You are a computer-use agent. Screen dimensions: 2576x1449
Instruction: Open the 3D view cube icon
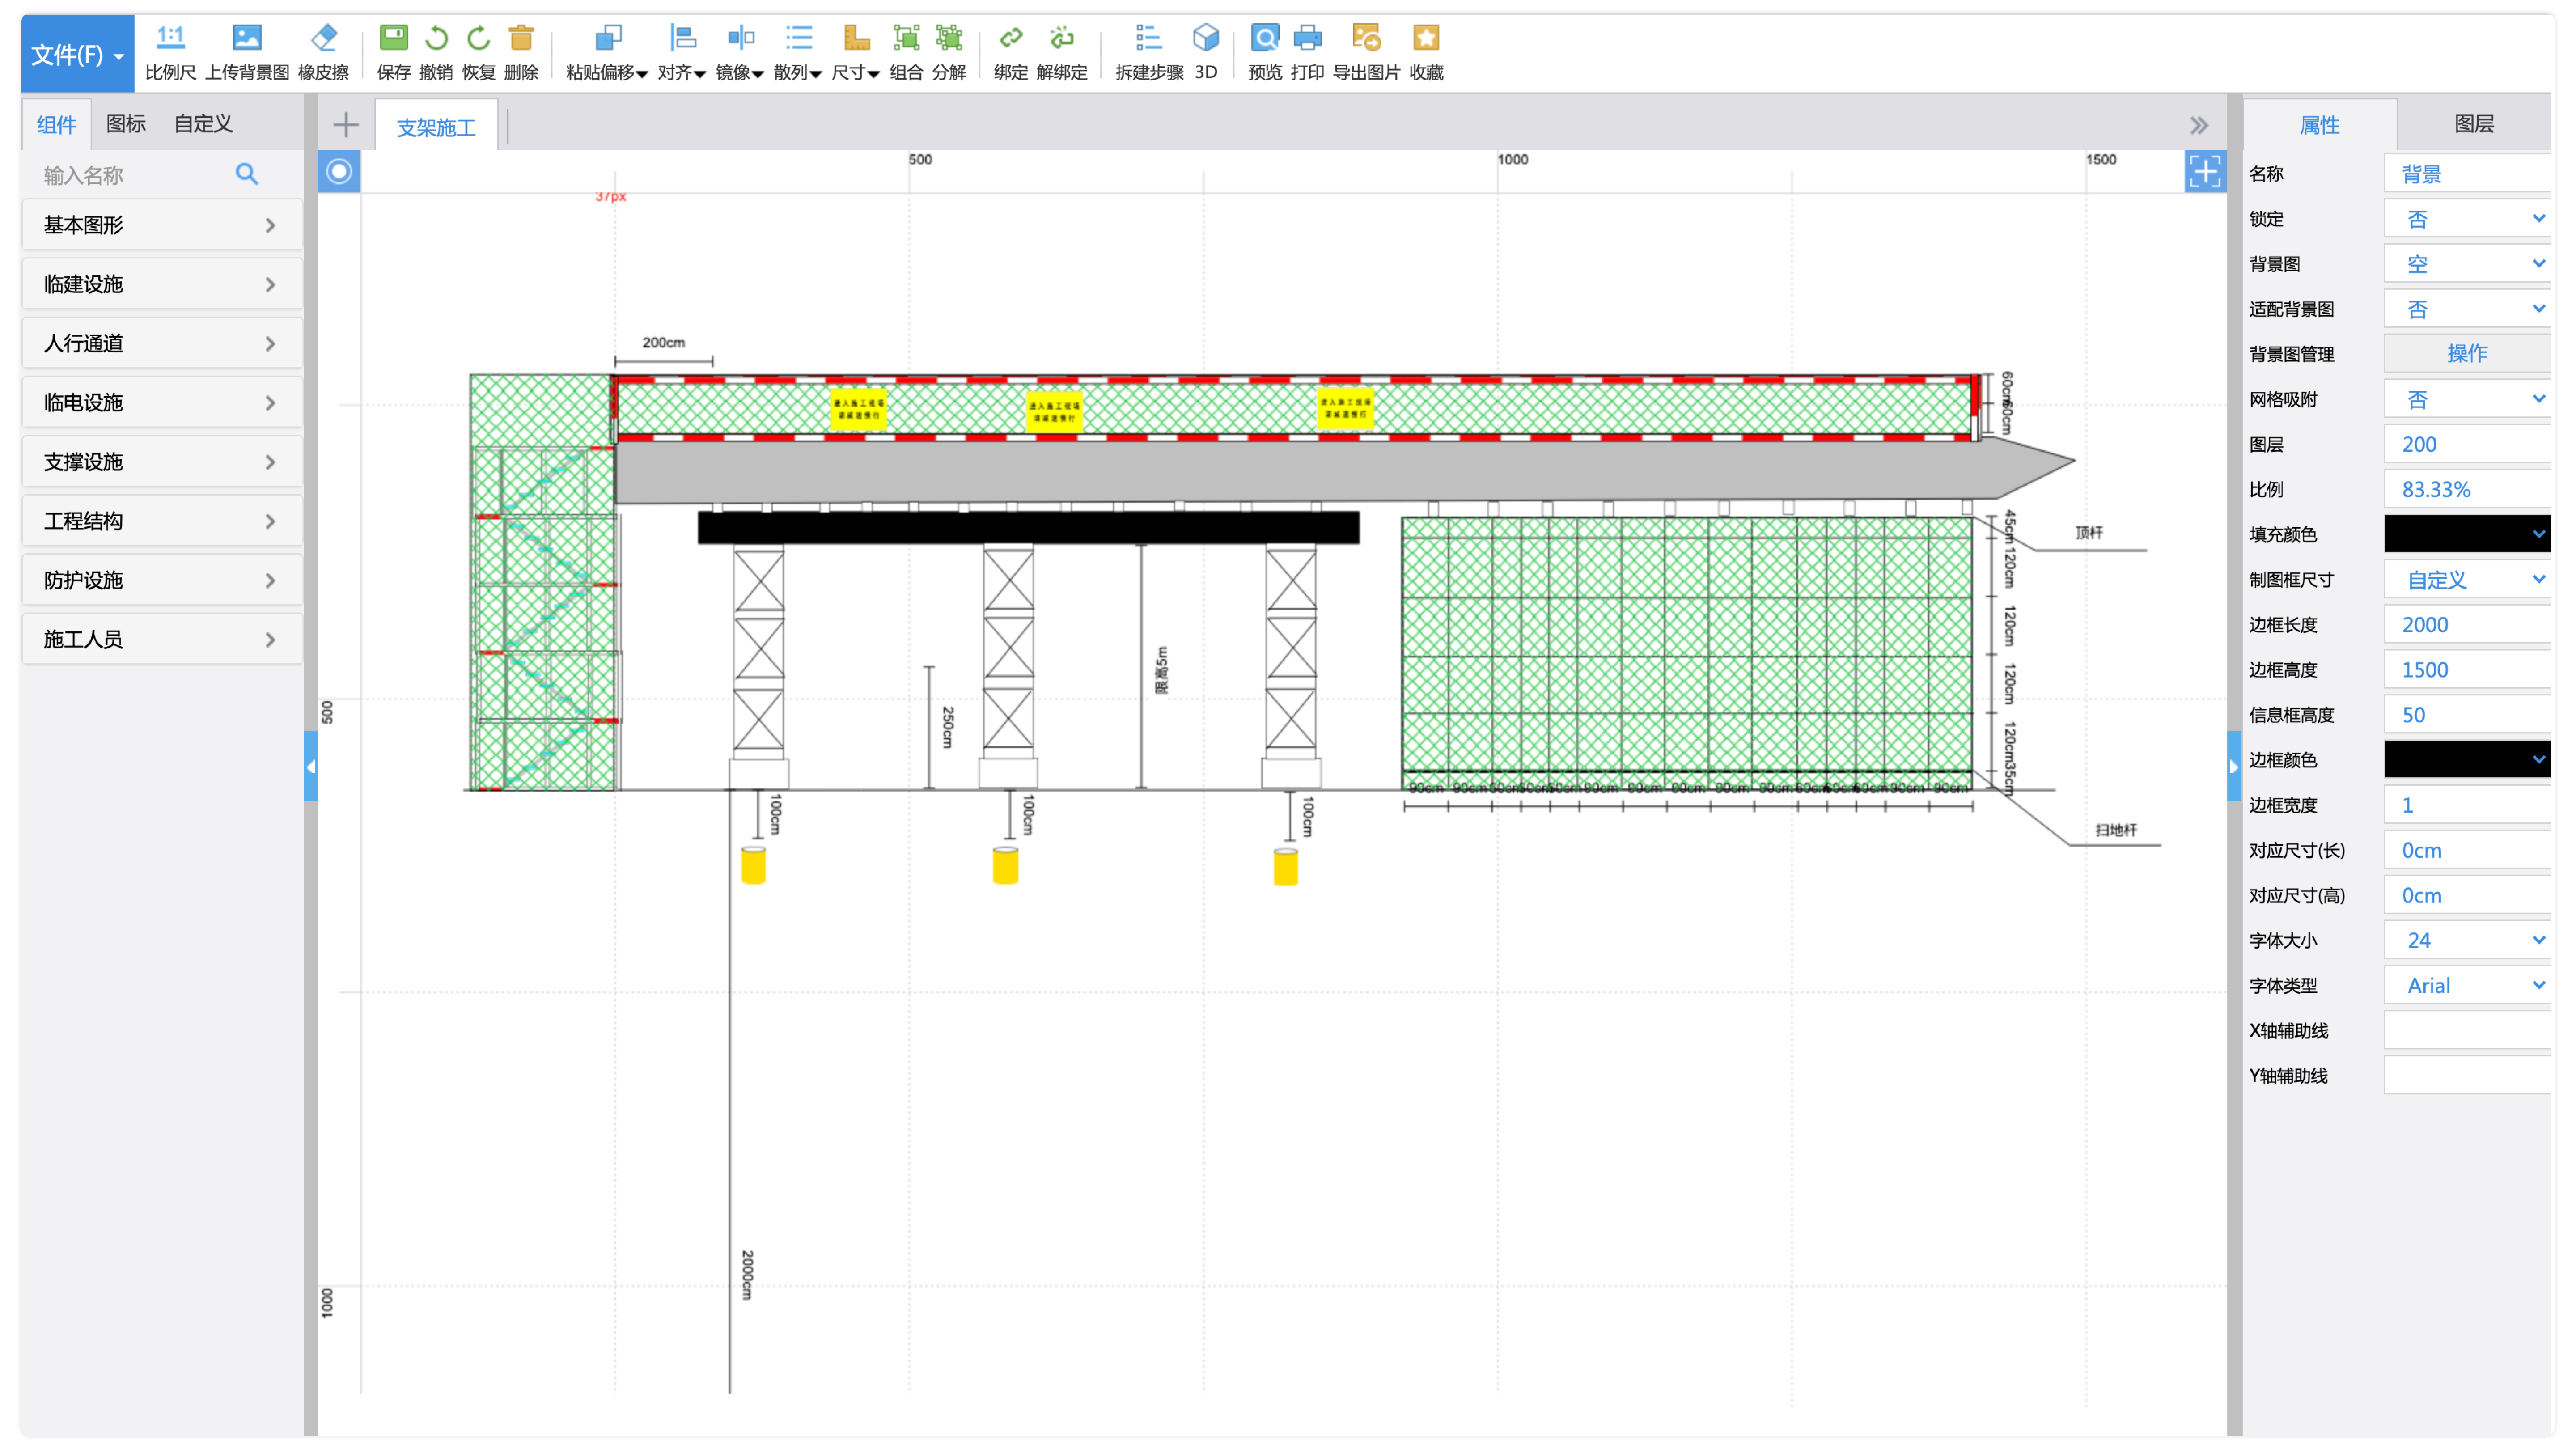[1206, 38]
